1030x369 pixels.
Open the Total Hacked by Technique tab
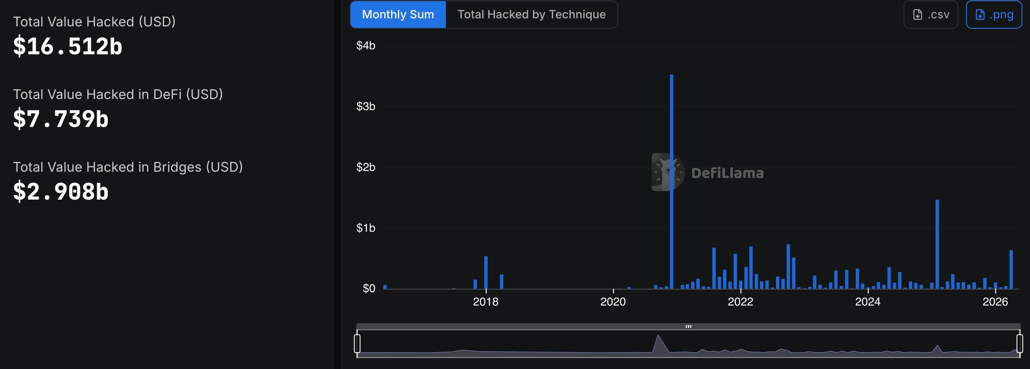[531, 15]
